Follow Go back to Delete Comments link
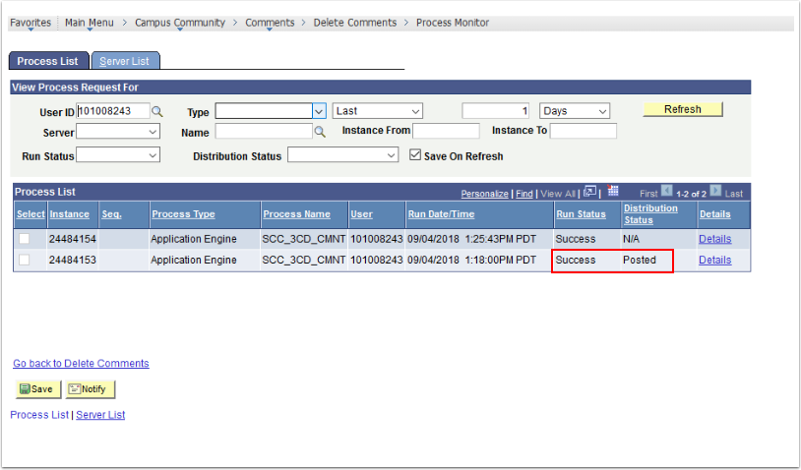Screen dimensions: 801x470 (82, 364)
